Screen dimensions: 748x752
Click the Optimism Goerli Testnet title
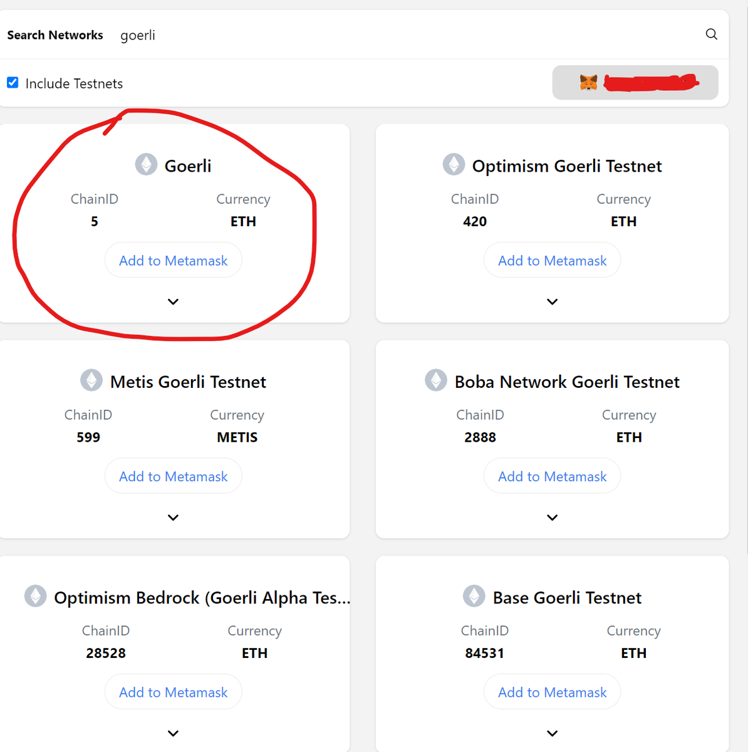pyautogui.click(x=567, y=166)
